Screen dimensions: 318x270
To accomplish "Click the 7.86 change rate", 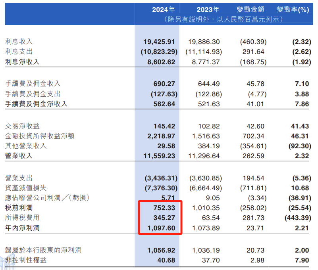I will click(x=302, y=104).
